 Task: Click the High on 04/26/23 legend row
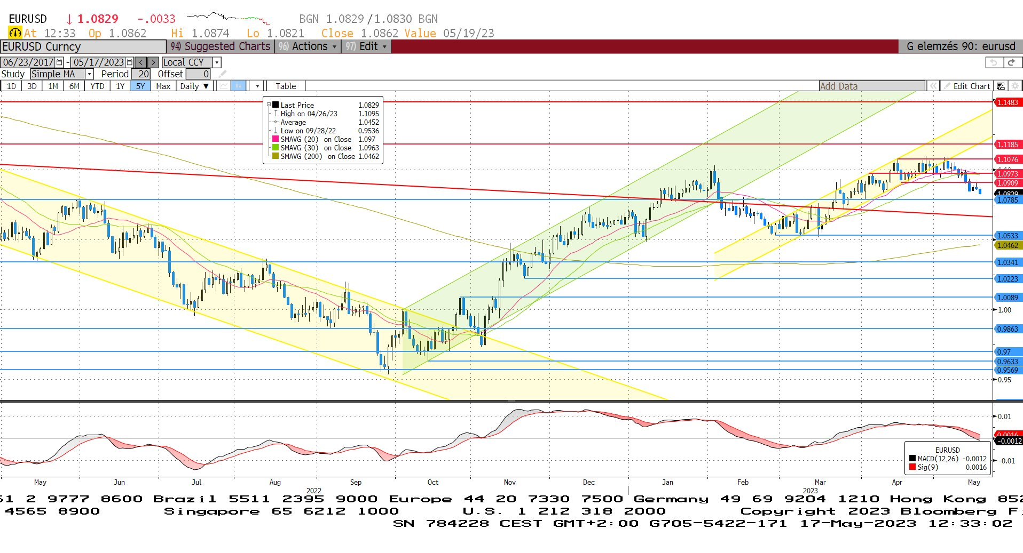click(x=326, y=114)
